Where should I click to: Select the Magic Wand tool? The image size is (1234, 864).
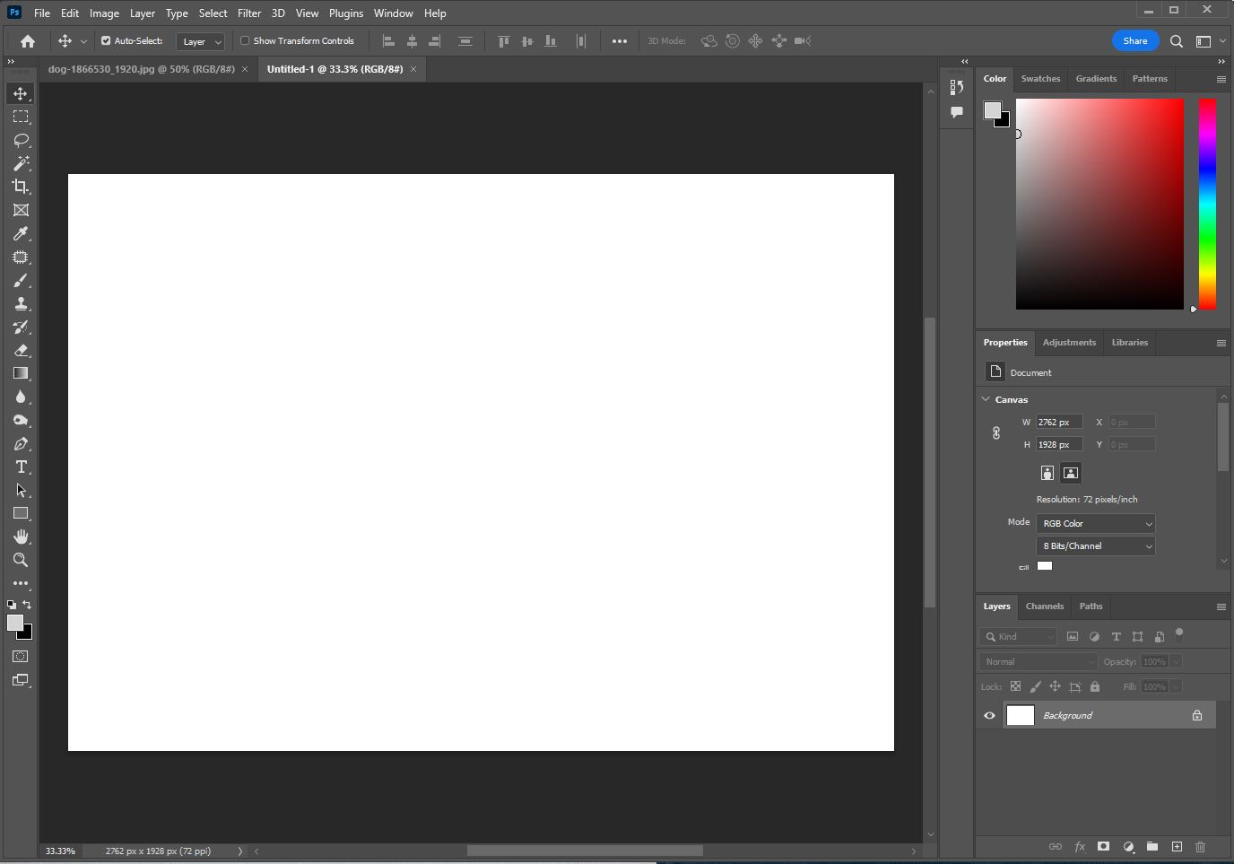point(21,163)
